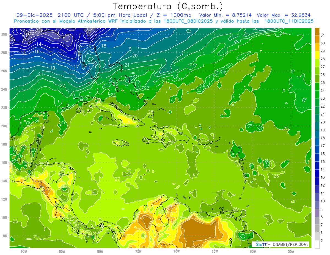Select the "Valor Max. = 32.9834" value
Screen dimensions: 330x255
coord(284,15)
